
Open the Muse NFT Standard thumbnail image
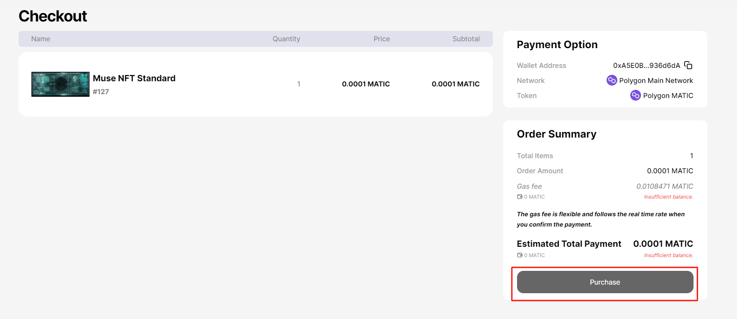(x=60, y=84)
